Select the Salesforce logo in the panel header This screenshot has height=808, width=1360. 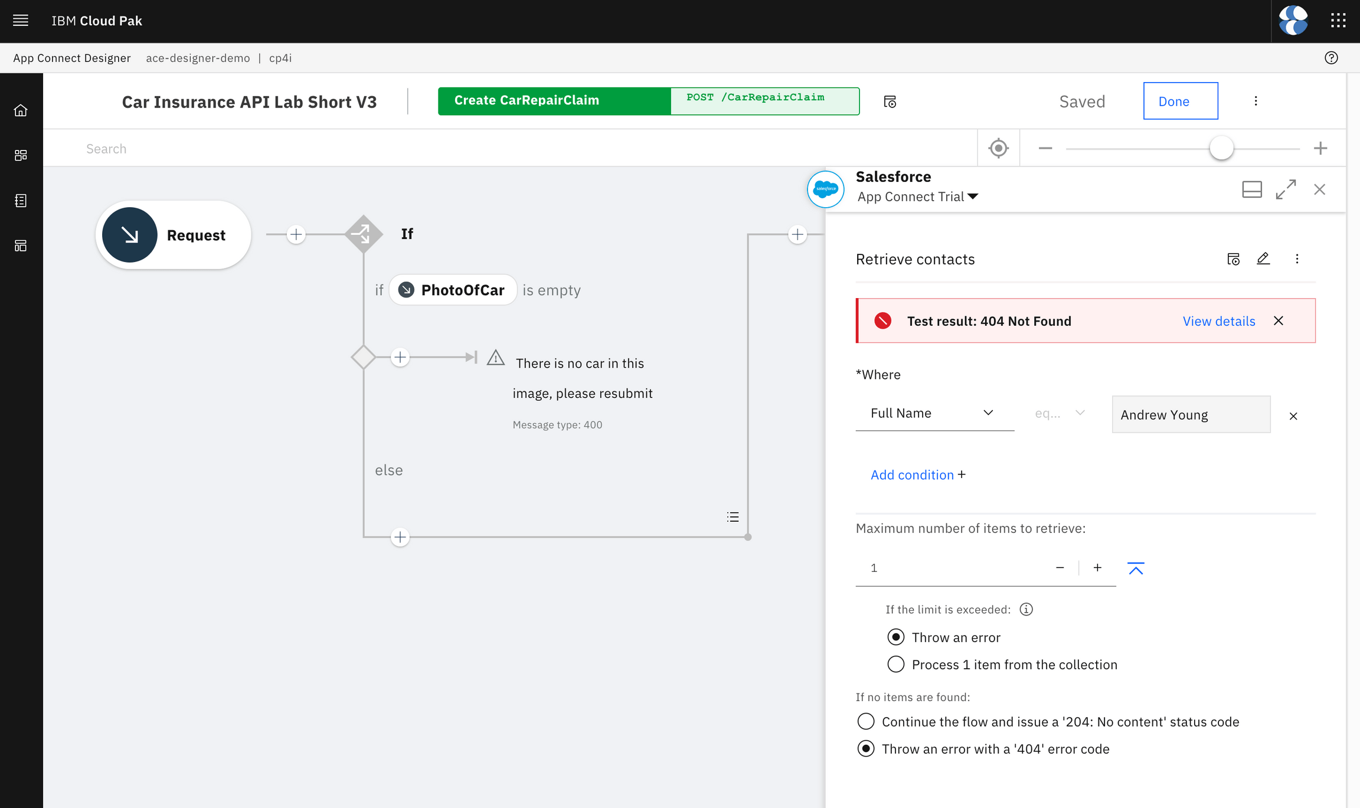825,189
